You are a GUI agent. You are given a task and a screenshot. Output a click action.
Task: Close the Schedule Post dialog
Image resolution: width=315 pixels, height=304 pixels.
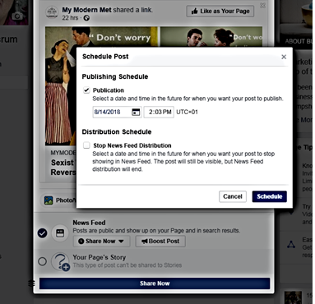(284, 57)
